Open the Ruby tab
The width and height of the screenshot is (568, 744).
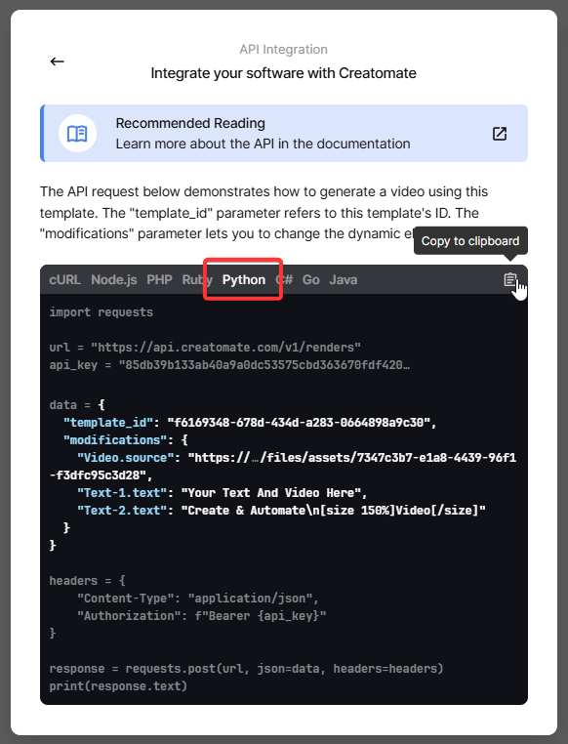(197, 279)
